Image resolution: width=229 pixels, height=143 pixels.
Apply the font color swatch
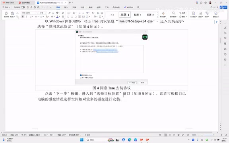(x=57, y=17)
